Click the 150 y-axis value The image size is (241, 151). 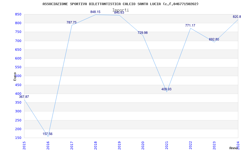18,138
